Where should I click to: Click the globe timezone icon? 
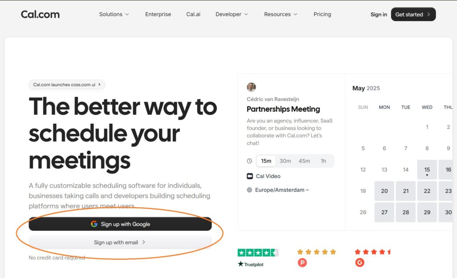[249, 190]
